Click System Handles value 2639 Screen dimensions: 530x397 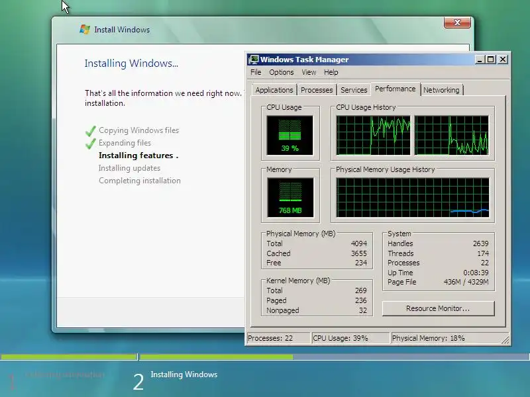tap(481, 243)
